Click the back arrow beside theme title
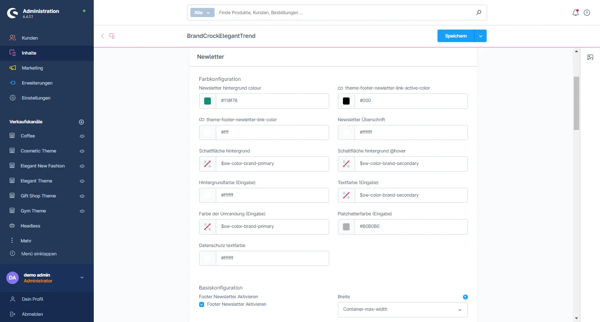The height and width of the screenshot is (322, 600). tap(102, 36)
